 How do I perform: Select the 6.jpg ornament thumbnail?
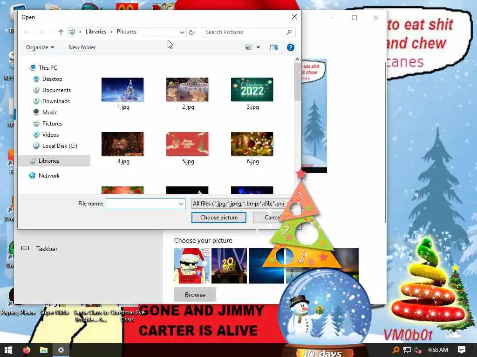(x=252, y=144)
